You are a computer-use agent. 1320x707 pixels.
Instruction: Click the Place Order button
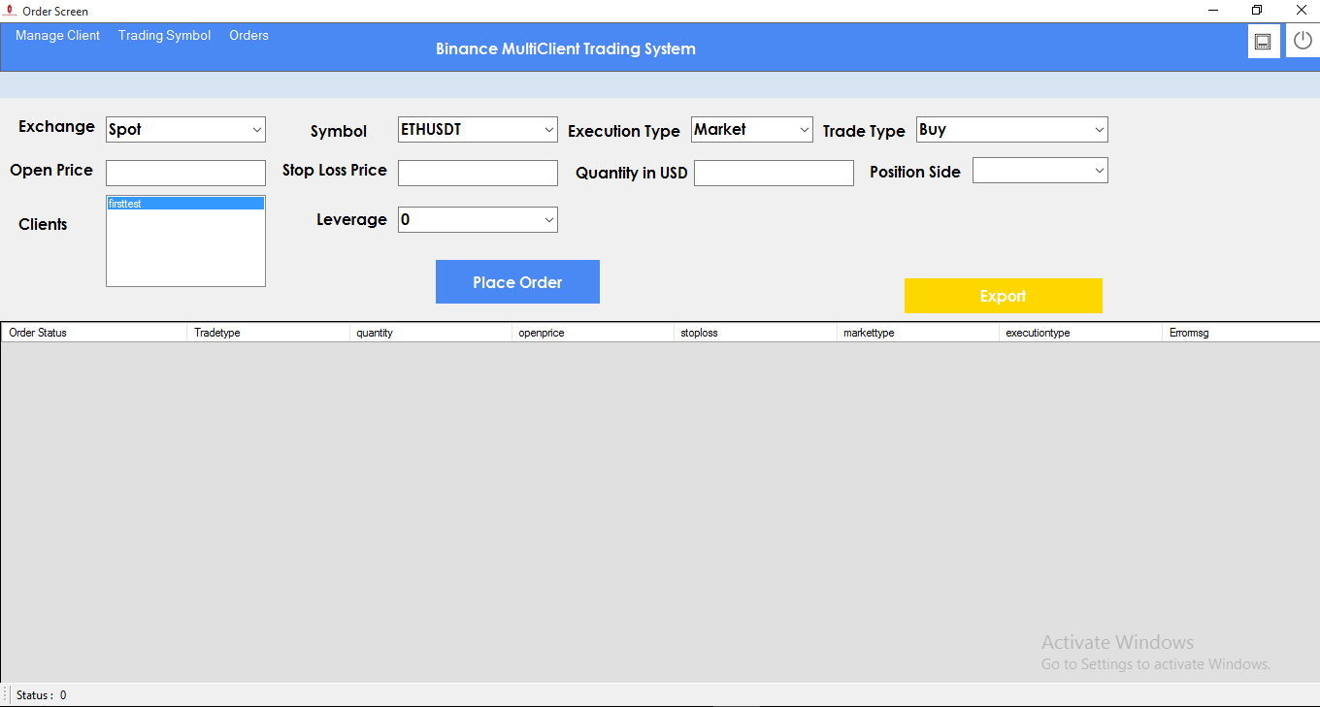point(517,282)
